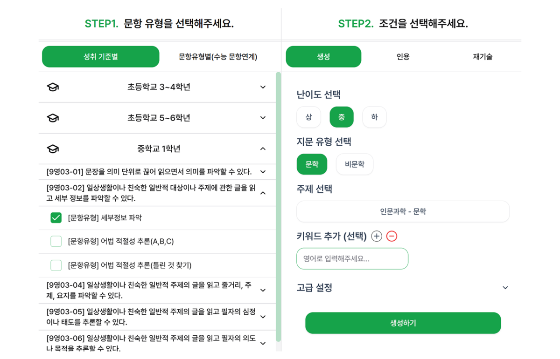This screenshot has width=560, height=359.
Task: Click the graduation cap icon beside 중학교 1학년
Action: point(52,149)
